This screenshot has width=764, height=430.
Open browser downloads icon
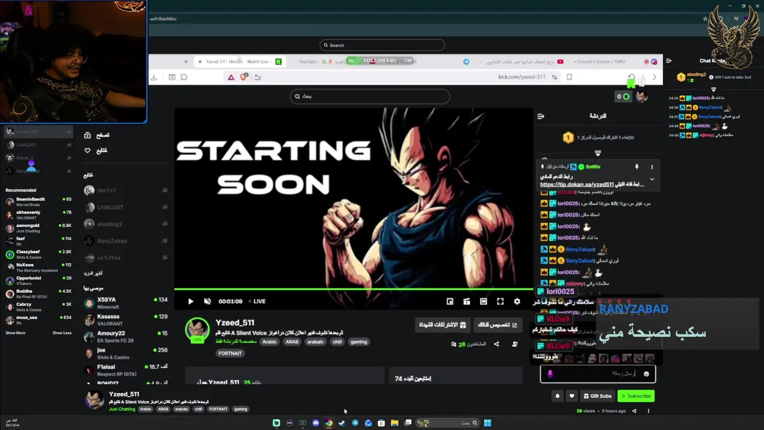point(154,77)
